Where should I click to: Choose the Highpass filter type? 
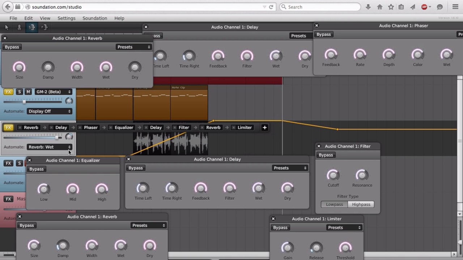click(361, 204)
